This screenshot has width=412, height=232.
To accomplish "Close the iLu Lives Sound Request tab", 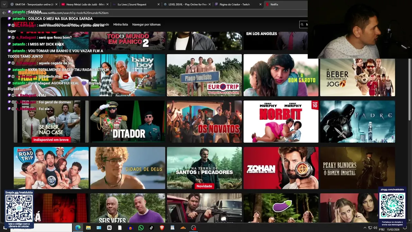I will pos(158,5).
